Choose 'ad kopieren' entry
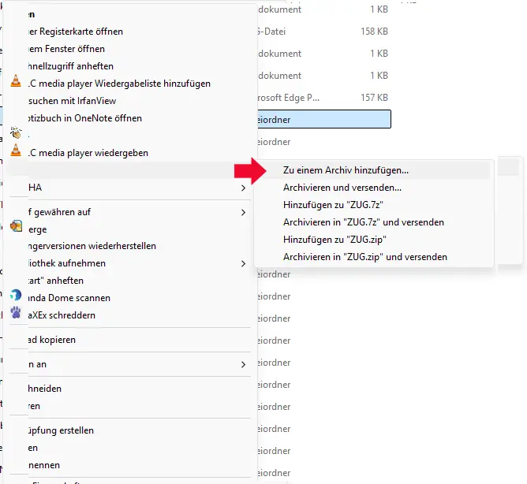Screen dimensions: 527x484 [52, 340]
